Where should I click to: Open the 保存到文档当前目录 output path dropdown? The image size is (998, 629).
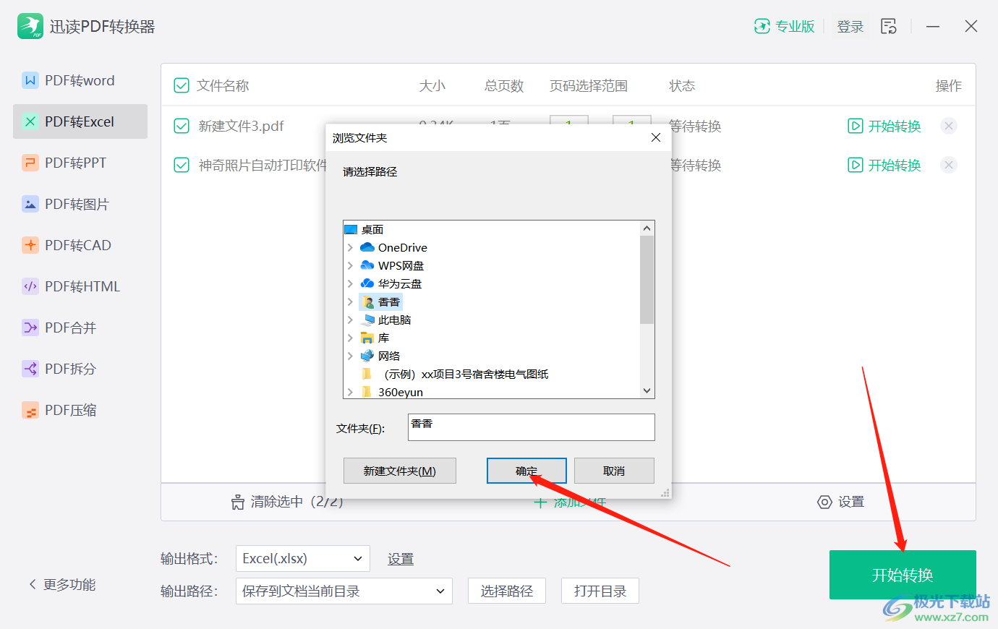(x=344, y=591)
